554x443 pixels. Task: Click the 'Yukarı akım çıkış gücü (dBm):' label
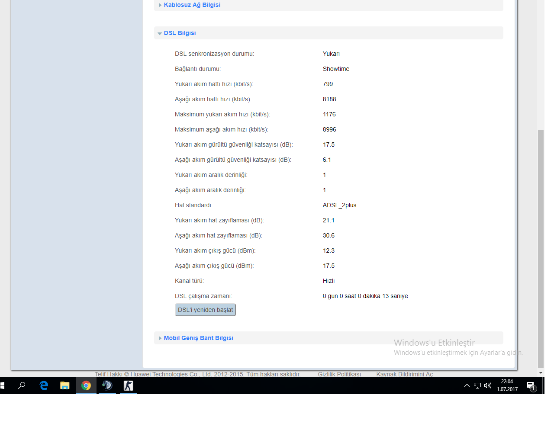(x=215, y=250)
